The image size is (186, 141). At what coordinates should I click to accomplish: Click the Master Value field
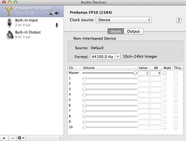143,73
